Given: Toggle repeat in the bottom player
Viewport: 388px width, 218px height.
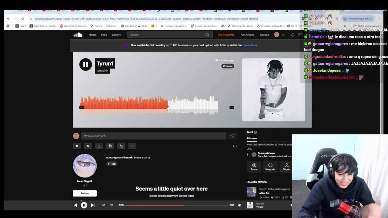Looking at the screenshot, I should (x=112, y=205).
